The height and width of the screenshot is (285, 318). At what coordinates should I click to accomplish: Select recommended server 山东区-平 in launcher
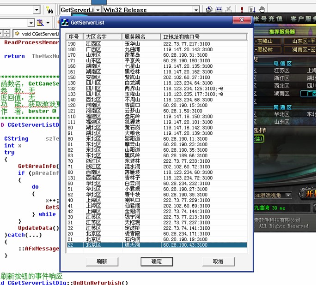tap(300, 42)
